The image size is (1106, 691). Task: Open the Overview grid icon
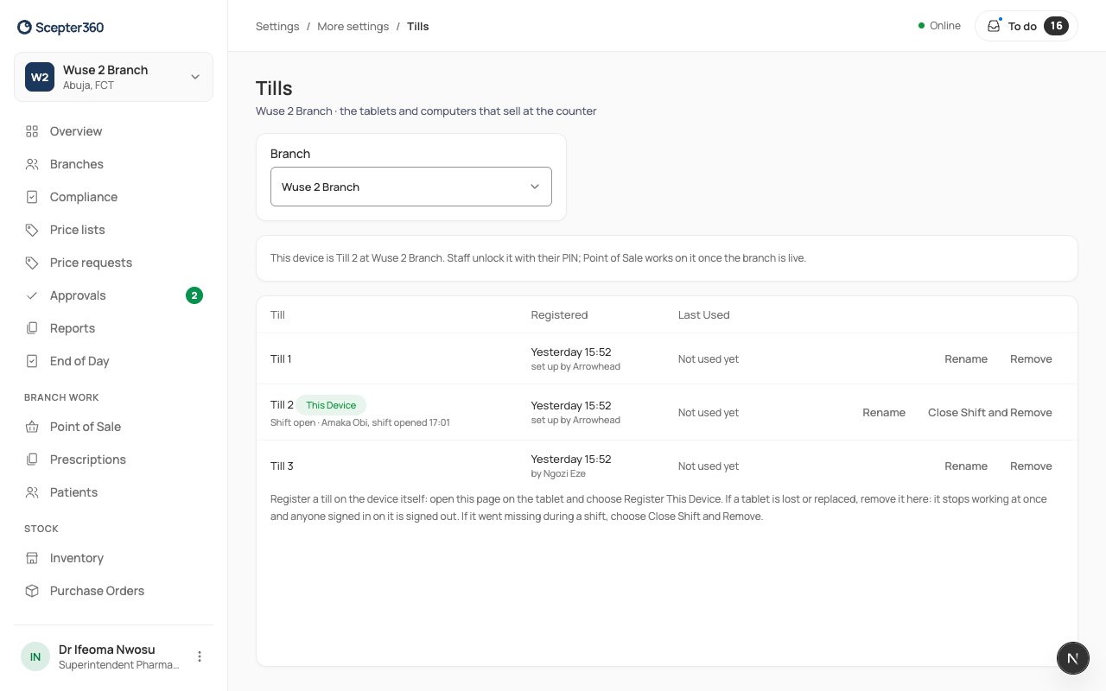tap(32, 131)
